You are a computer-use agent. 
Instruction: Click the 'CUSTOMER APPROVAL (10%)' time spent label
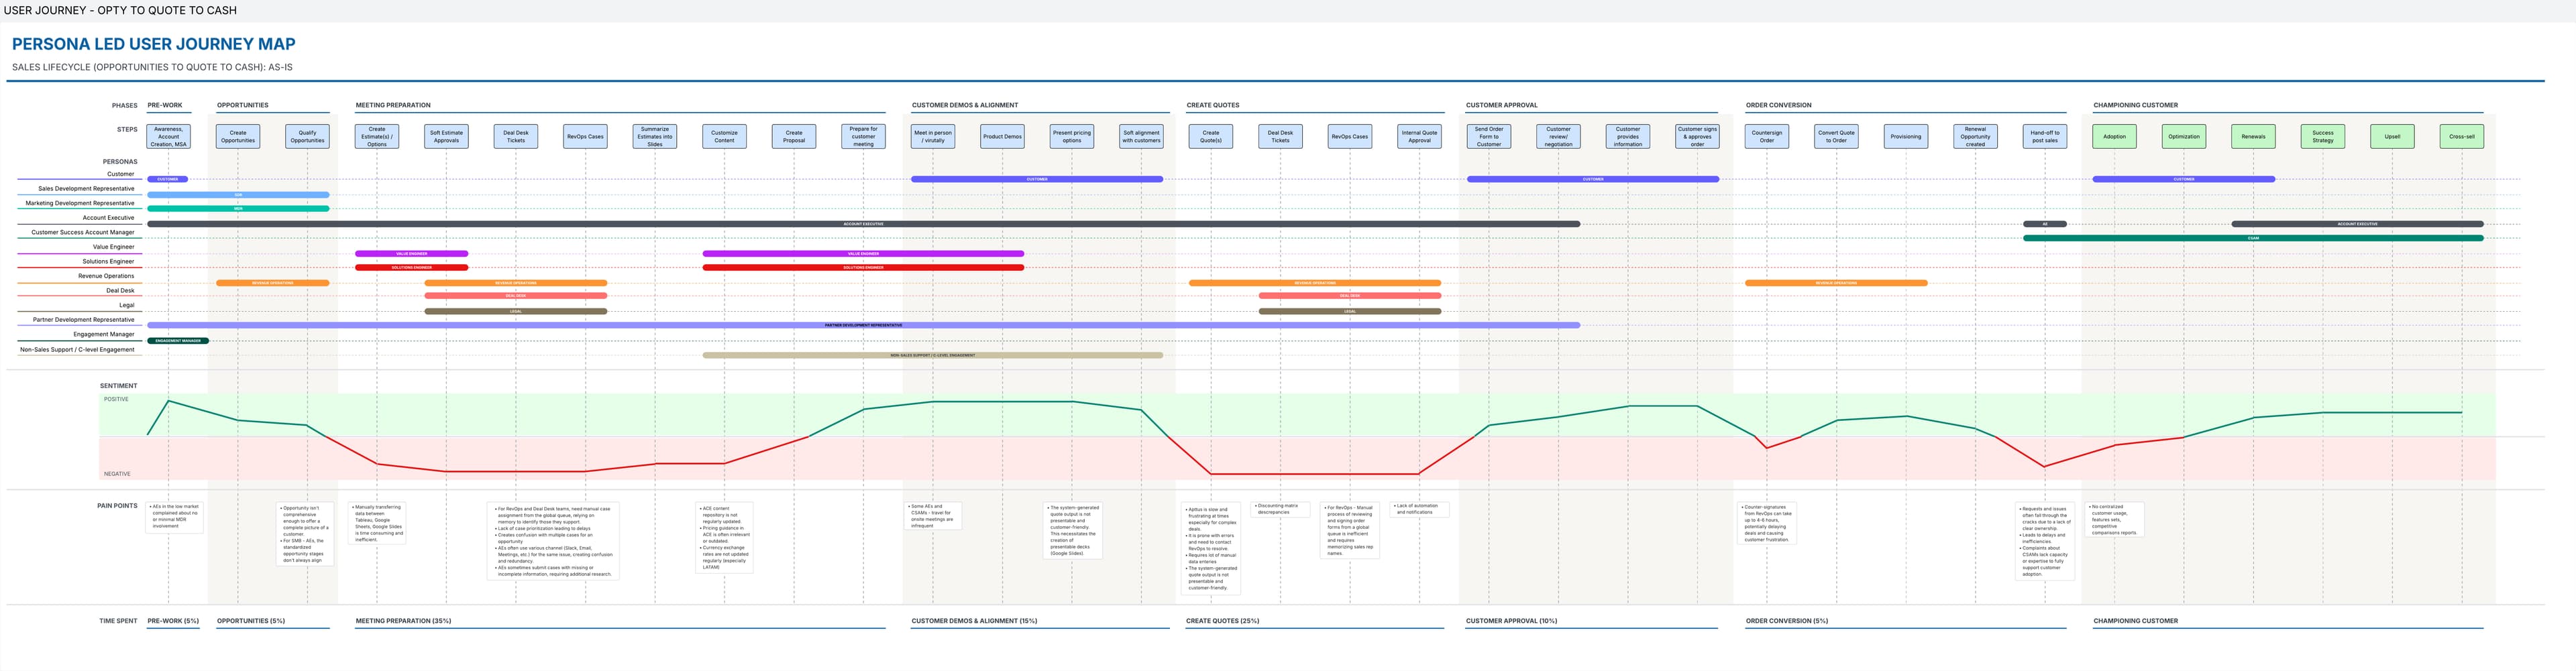coord(1511,621)
